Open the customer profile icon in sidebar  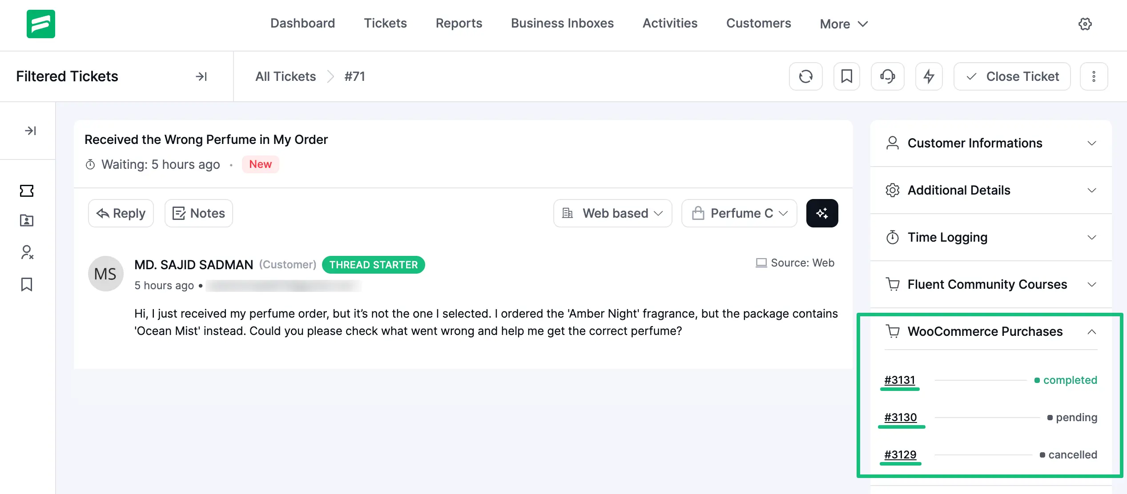click(27, 221)
